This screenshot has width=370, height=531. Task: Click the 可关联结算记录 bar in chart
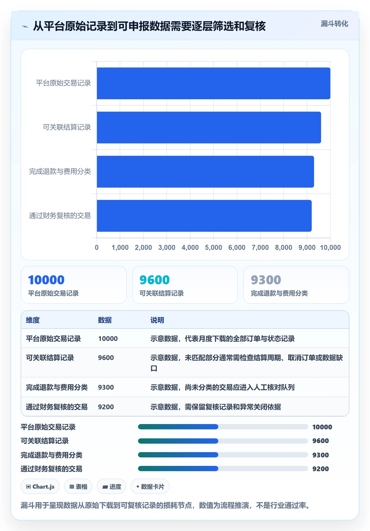click(209, 128)
